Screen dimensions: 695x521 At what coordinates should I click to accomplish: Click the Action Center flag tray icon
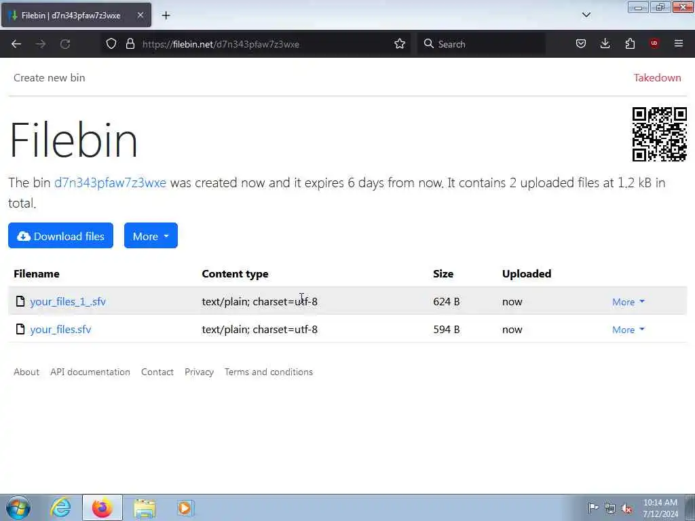coord(593,507)
